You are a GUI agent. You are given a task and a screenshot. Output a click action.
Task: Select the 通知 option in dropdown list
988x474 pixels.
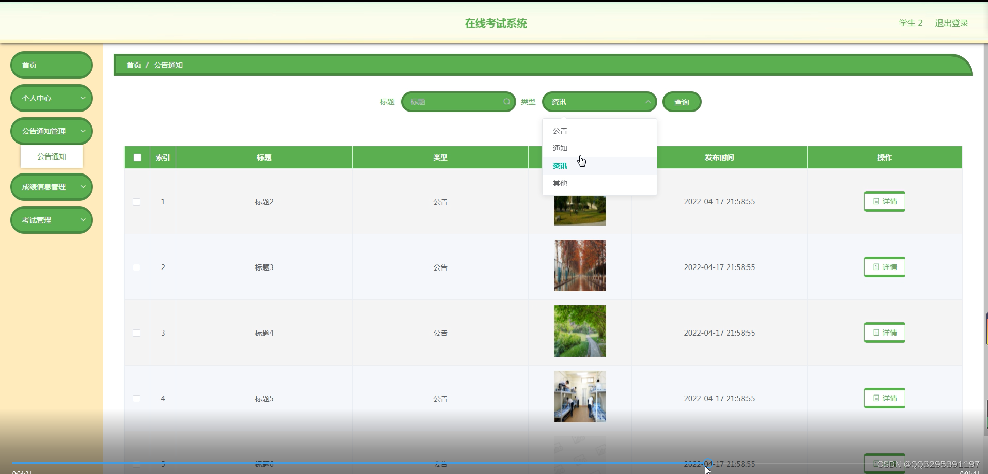click(x=599, y=148)
